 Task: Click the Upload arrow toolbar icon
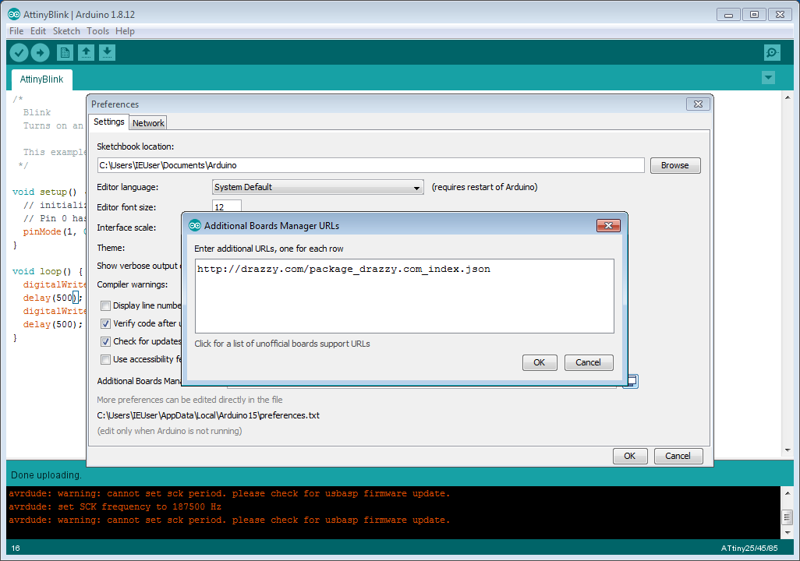coord(40,52)
